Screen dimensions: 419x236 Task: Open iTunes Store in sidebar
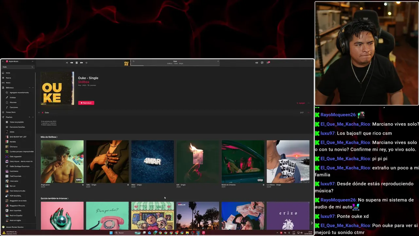(x=18, y=112)
